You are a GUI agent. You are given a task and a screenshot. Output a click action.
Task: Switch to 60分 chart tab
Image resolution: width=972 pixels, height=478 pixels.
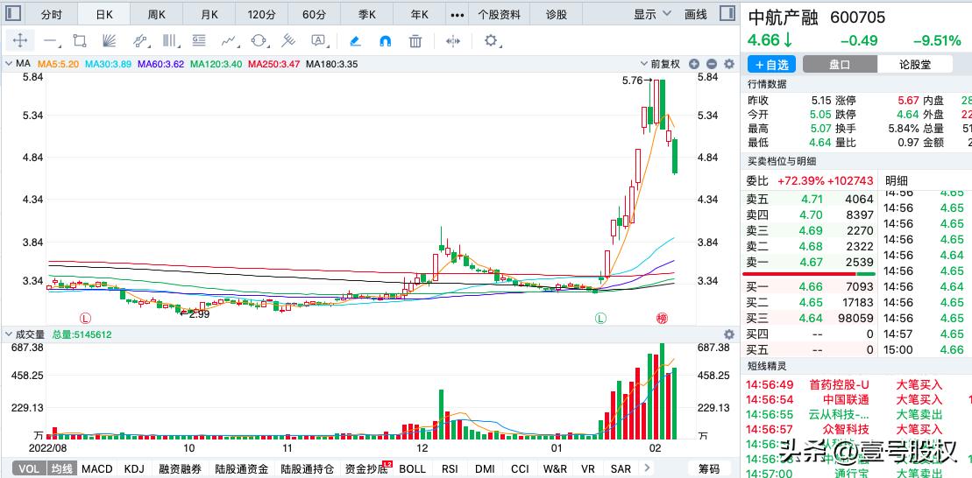click(315, 14)
